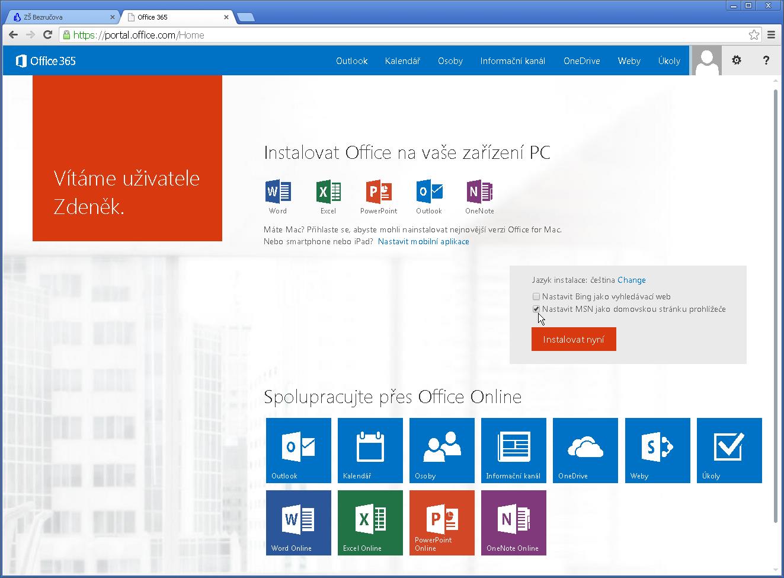The width and height of the screenshot is (784, 578).
Task: Click the browser forward arrow
Action: click(x=31, y=35)
